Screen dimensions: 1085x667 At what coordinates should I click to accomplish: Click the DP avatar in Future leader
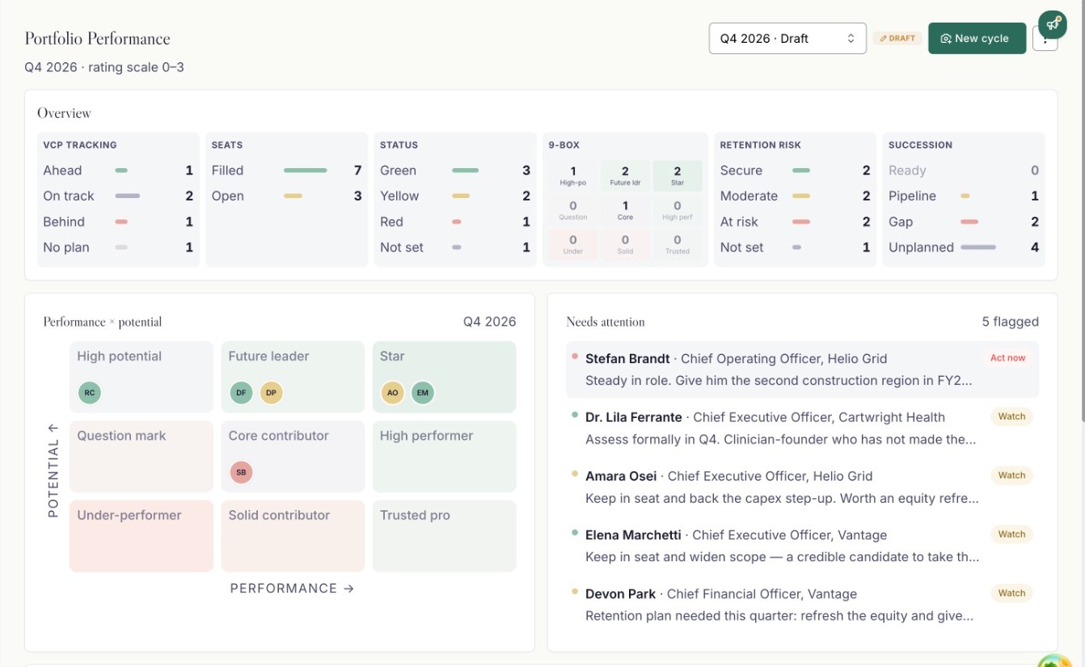pyautogui.click(x=271, y=393)
